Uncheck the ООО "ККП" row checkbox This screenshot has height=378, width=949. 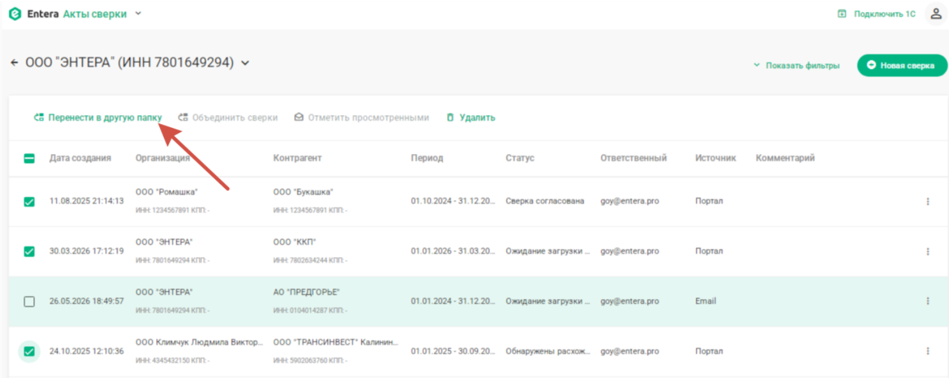tap(29, 251)
